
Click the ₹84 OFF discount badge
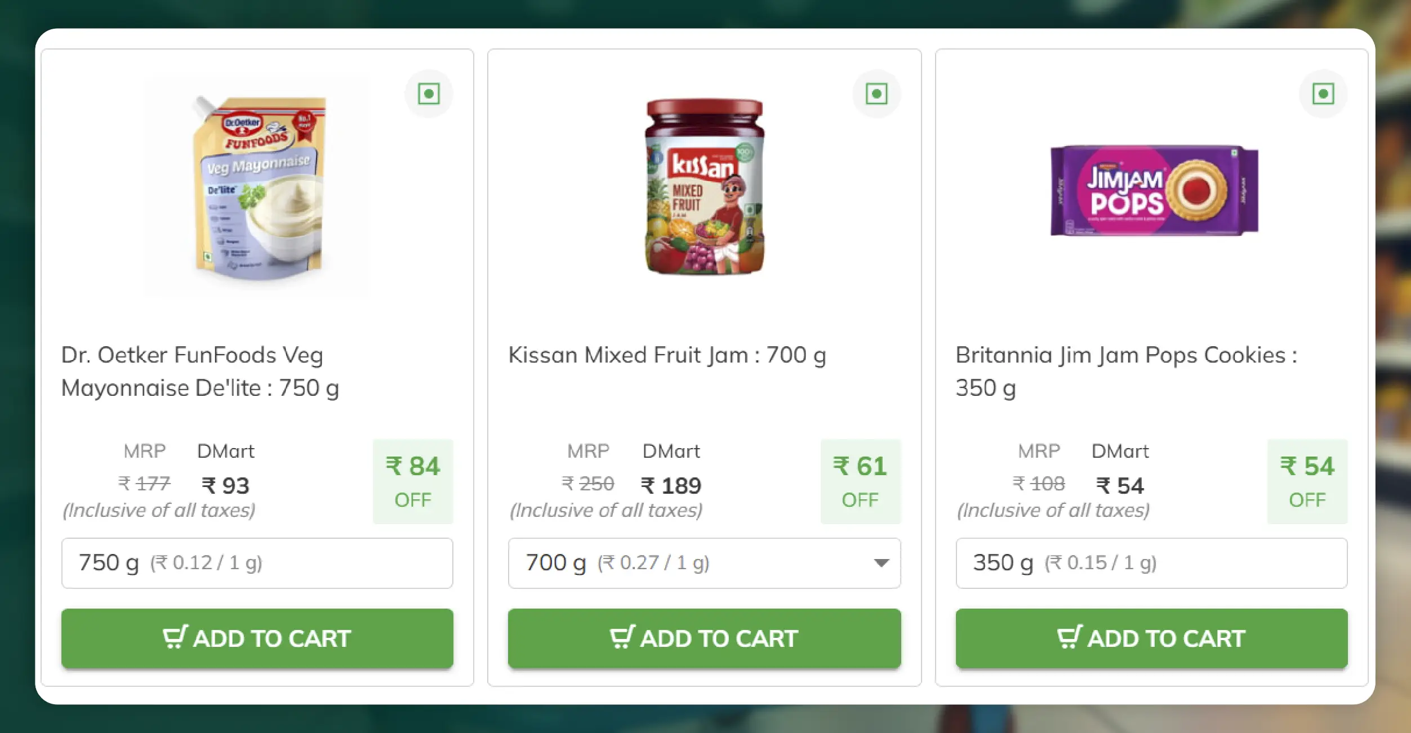coord(413,481)
